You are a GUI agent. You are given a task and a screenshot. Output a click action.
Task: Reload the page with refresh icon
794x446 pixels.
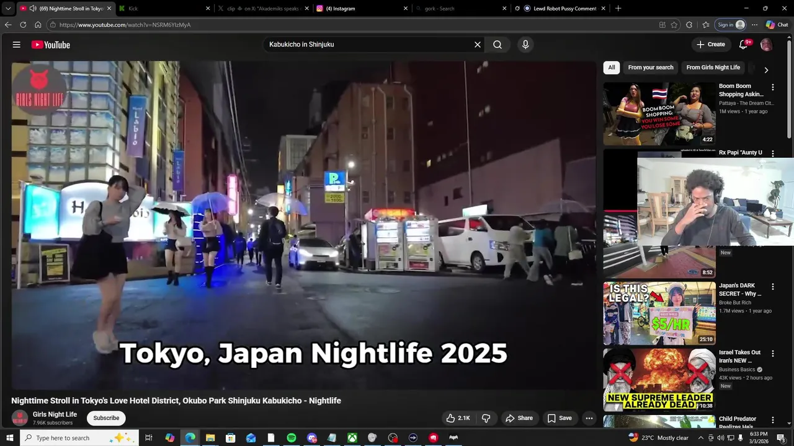pos(23,25)
